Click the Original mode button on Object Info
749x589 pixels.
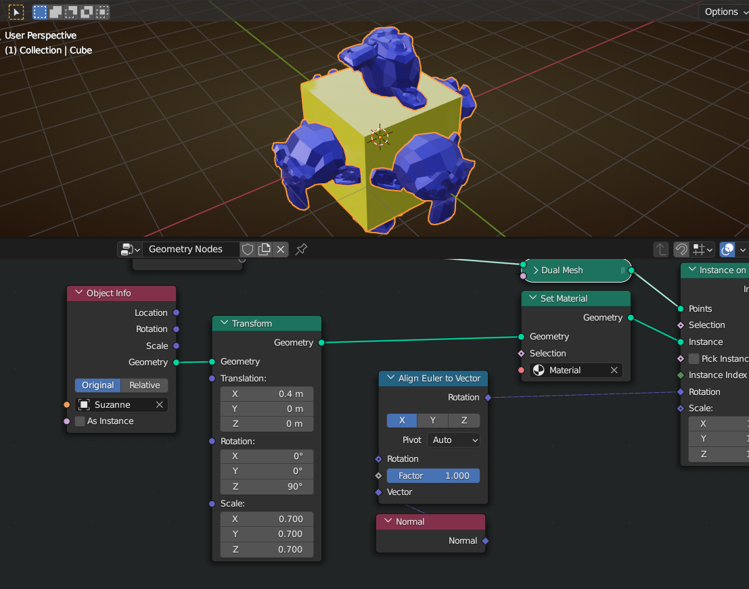[x=97, y=385]
